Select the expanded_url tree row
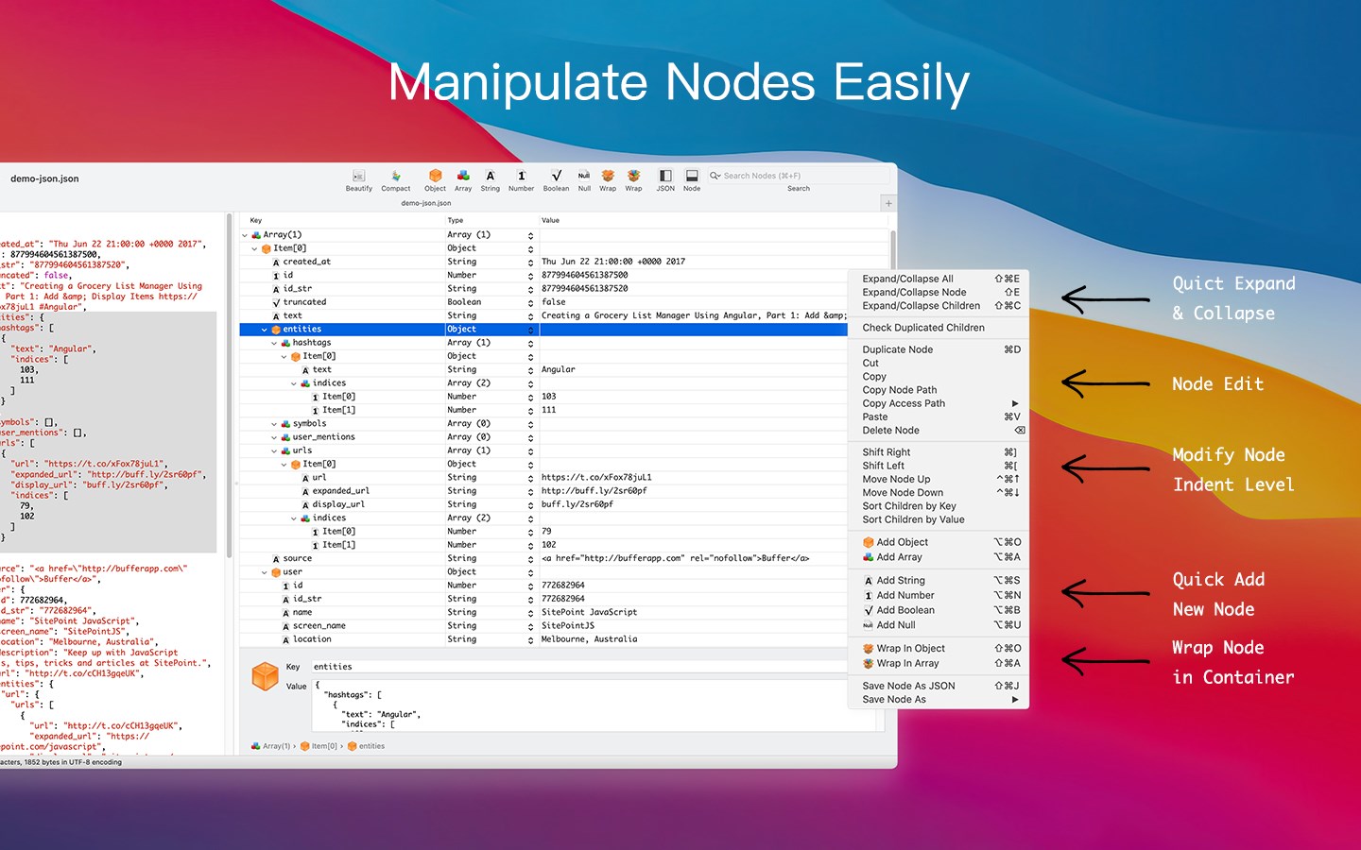1361x850 pixels. [x=543, y=491]
